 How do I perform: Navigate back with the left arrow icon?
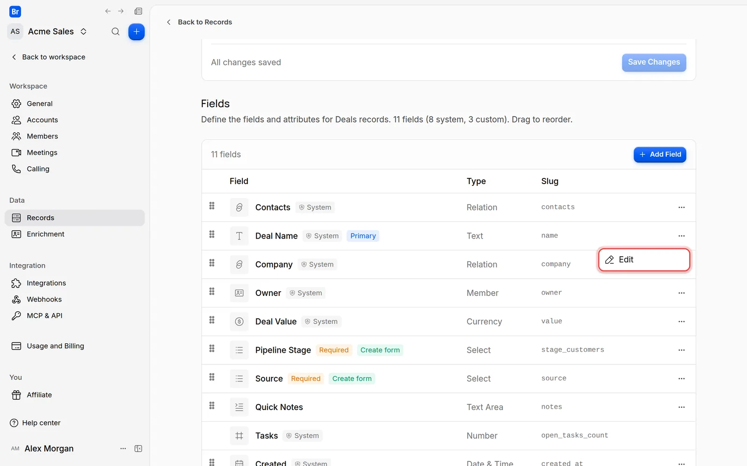(x=108, y=11)
